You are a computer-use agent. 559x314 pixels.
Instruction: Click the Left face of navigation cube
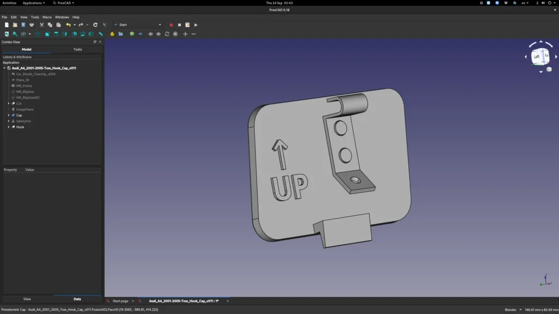coord(536,57)
